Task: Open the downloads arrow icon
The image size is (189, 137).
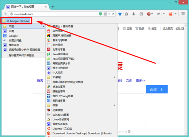Action: (133, 14)
